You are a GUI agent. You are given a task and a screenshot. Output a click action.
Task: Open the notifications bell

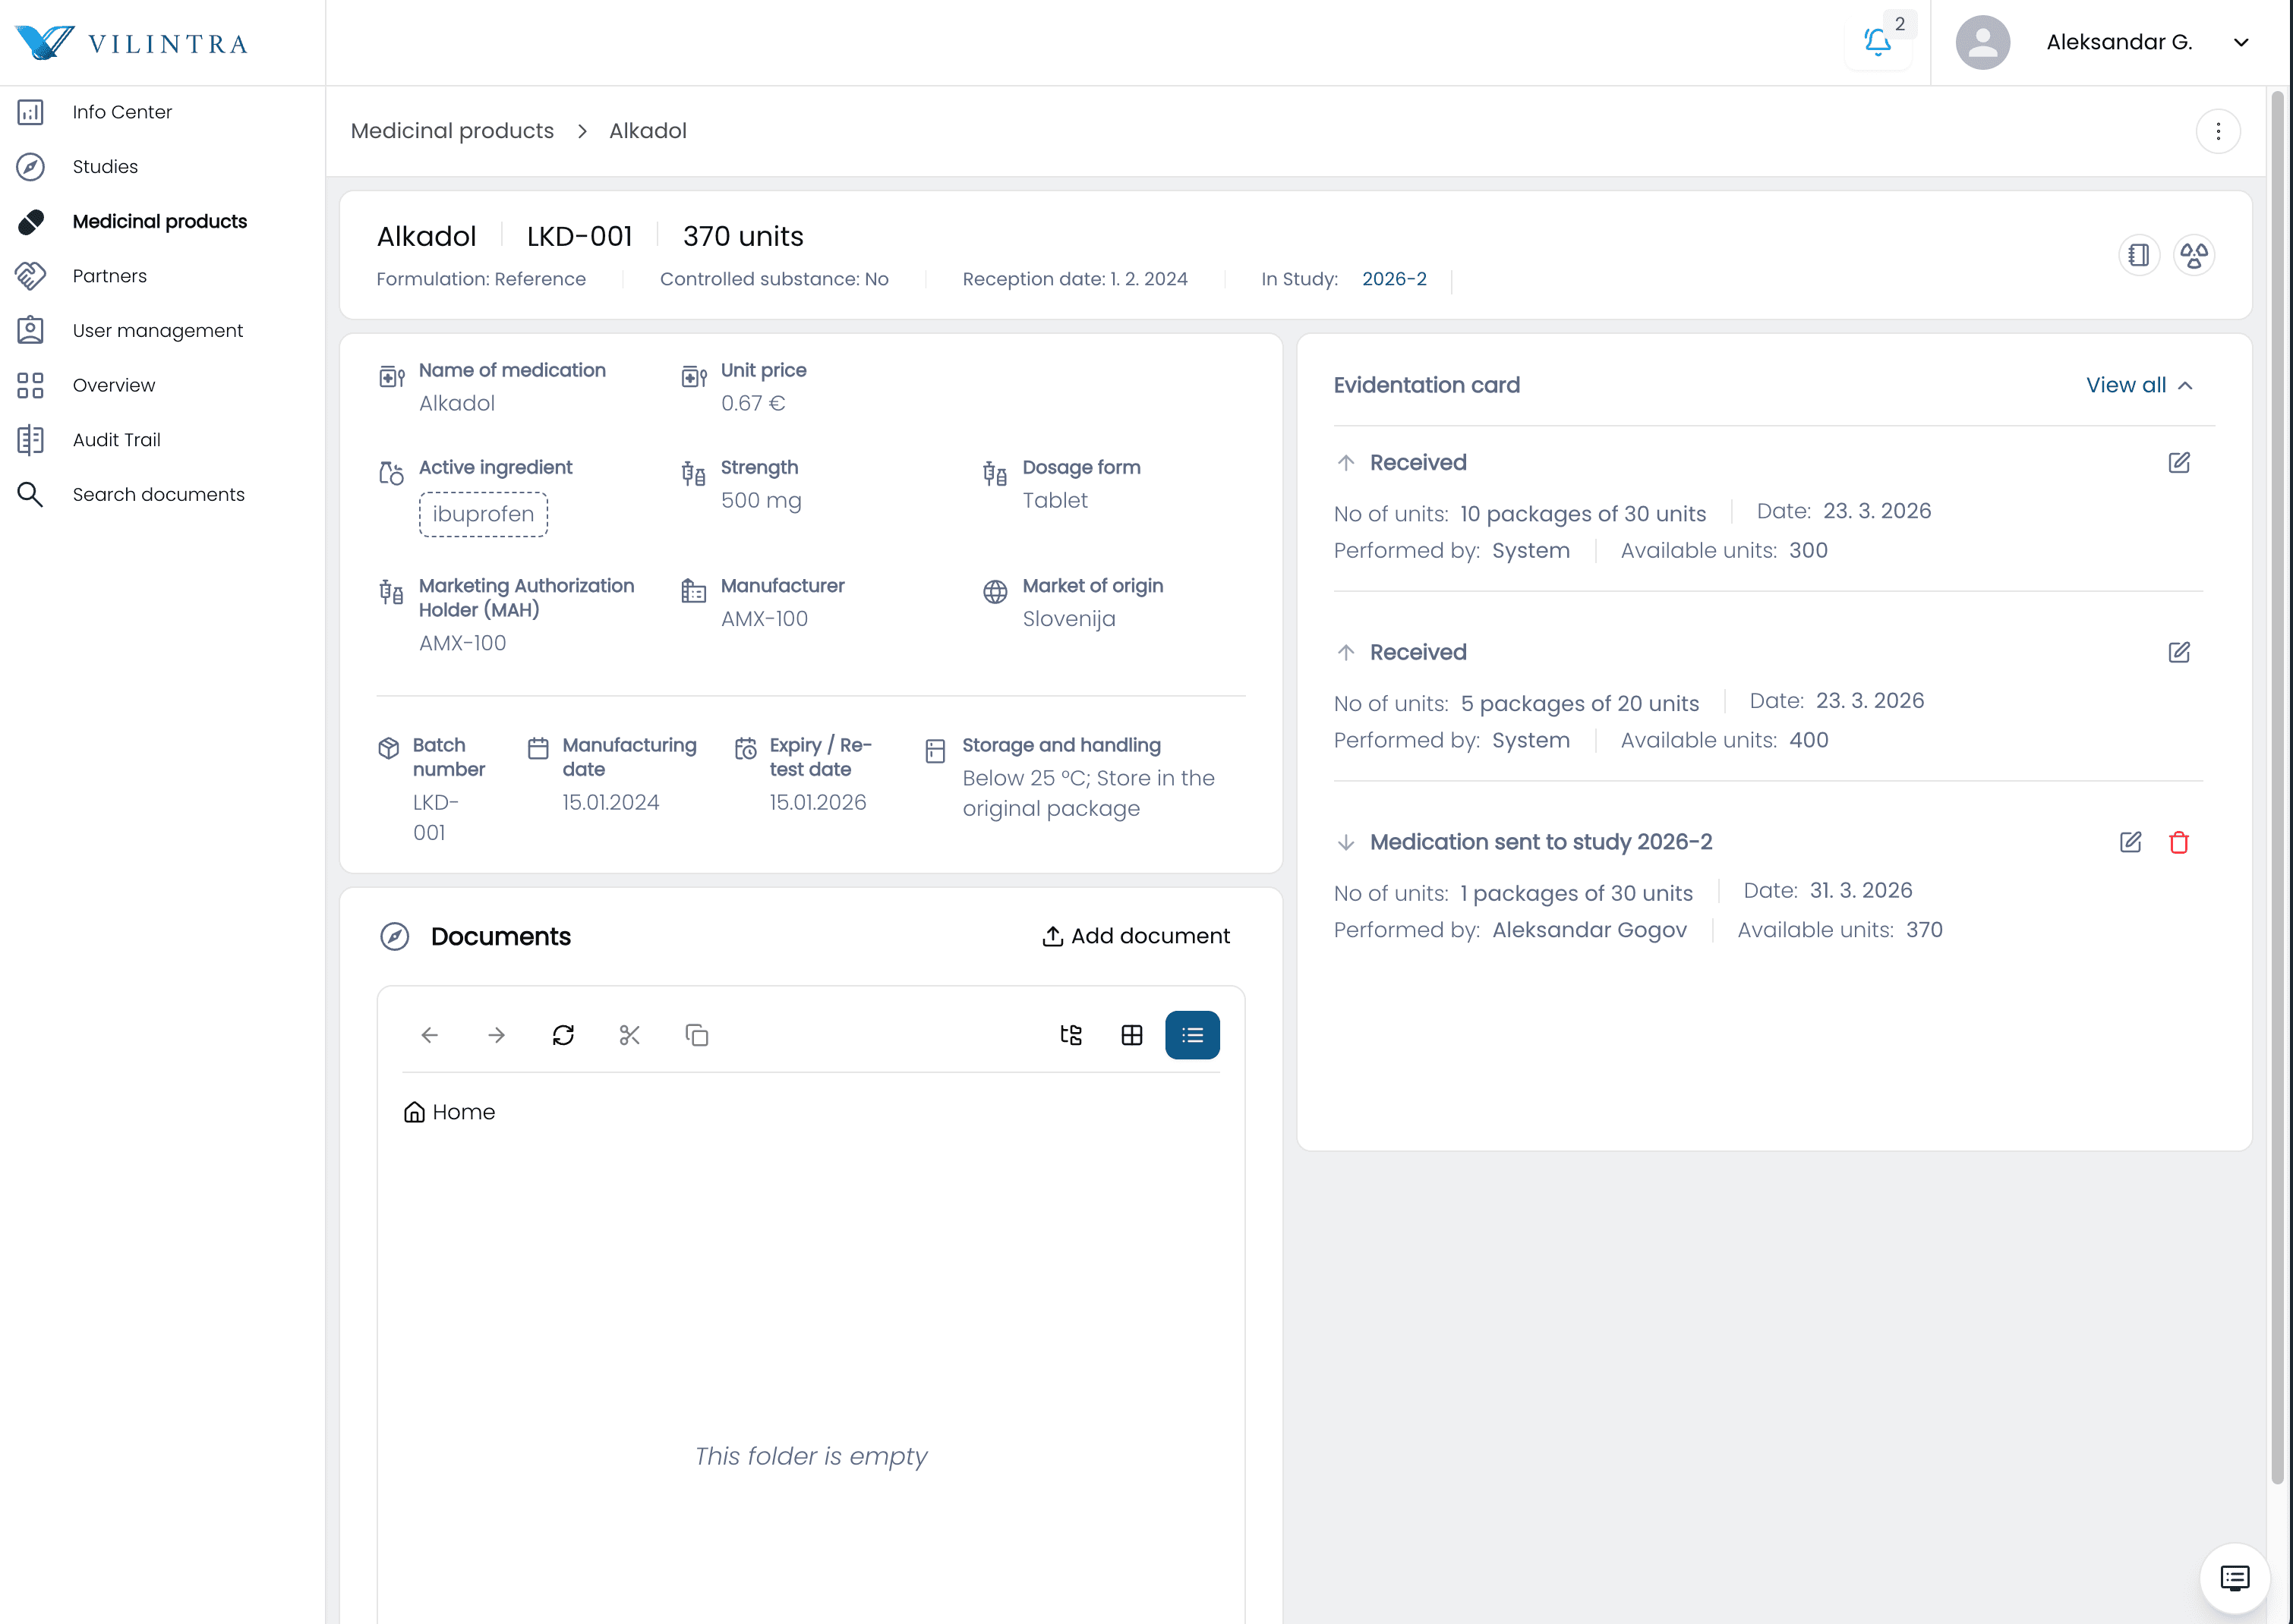click(x=1878, y=42)
